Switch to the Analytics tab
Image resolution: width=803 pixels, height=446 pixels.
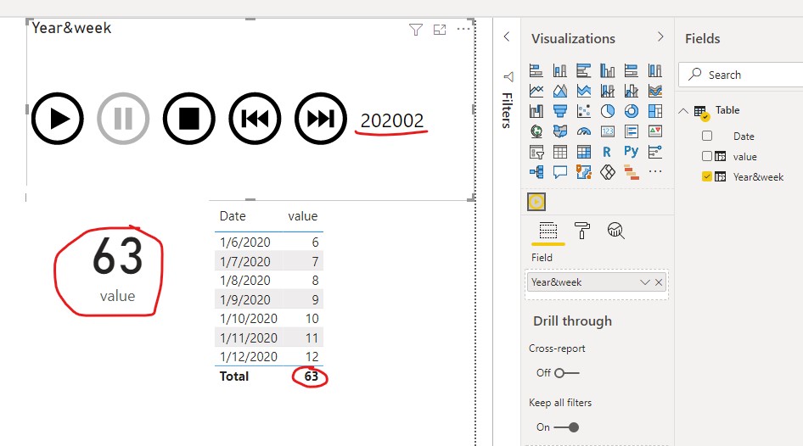tap(616, 231)
